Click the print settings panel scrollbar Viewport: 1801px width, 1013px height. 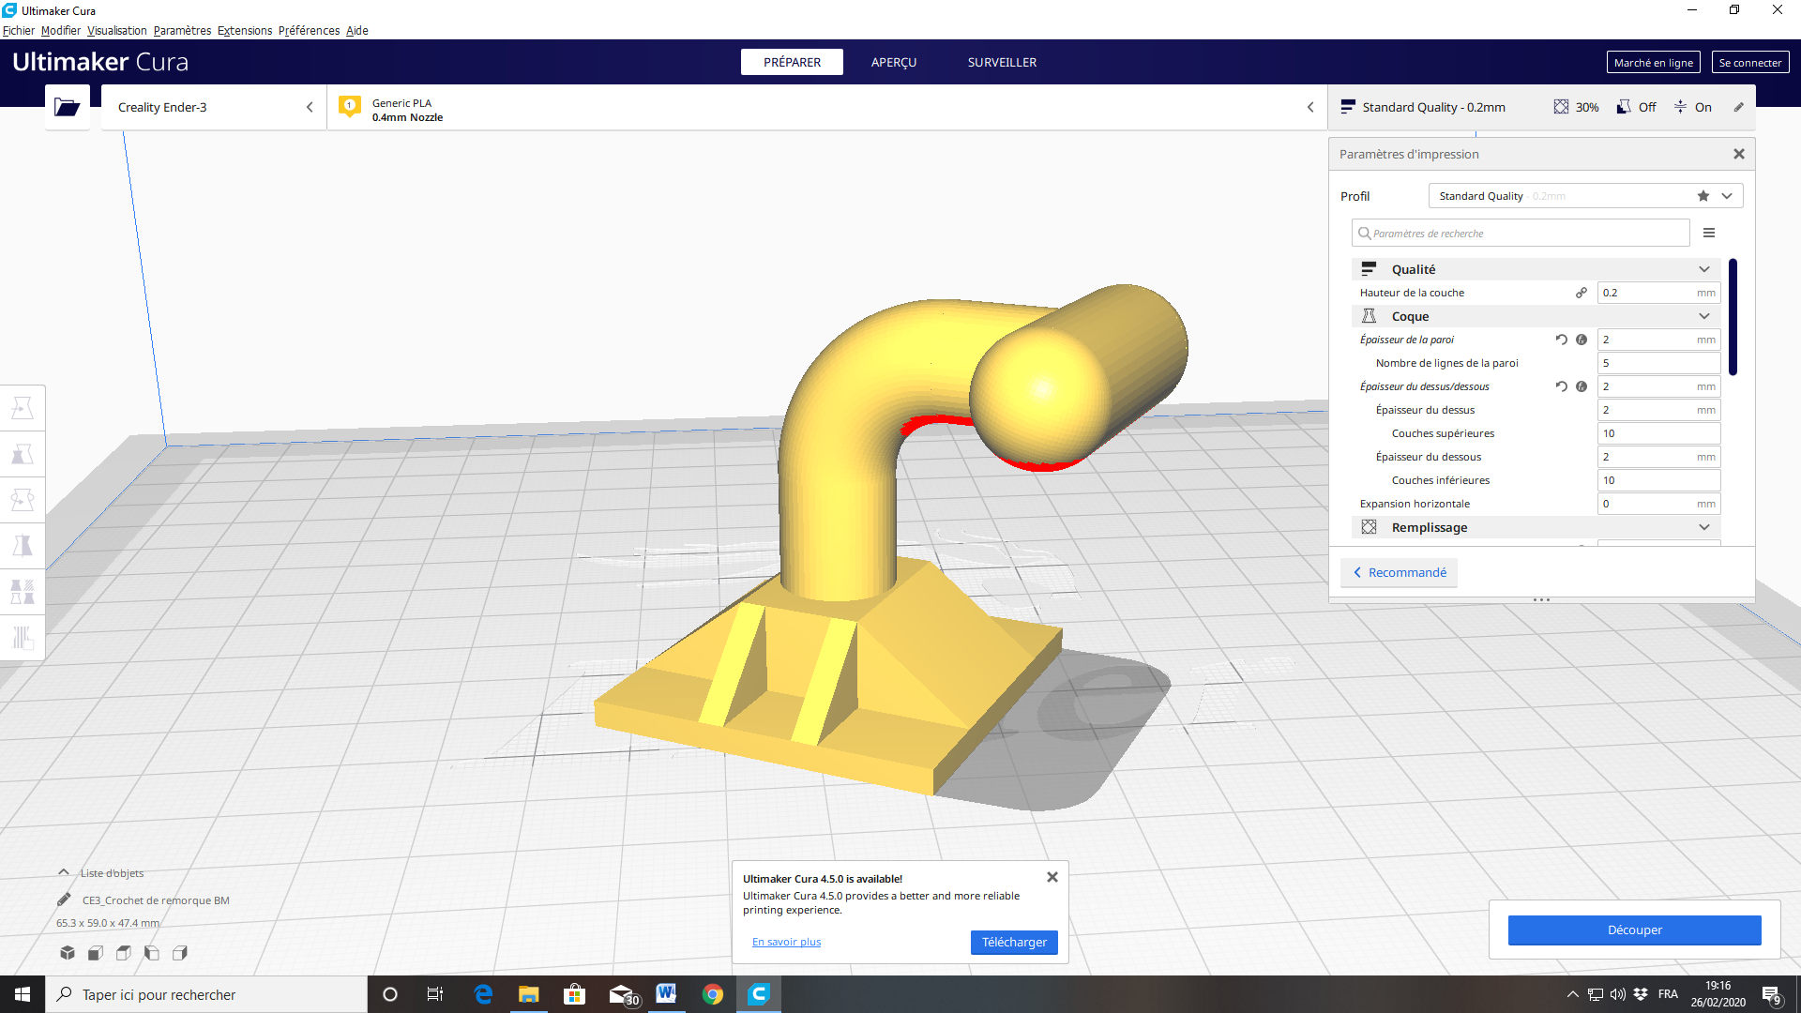(1733, 317)
